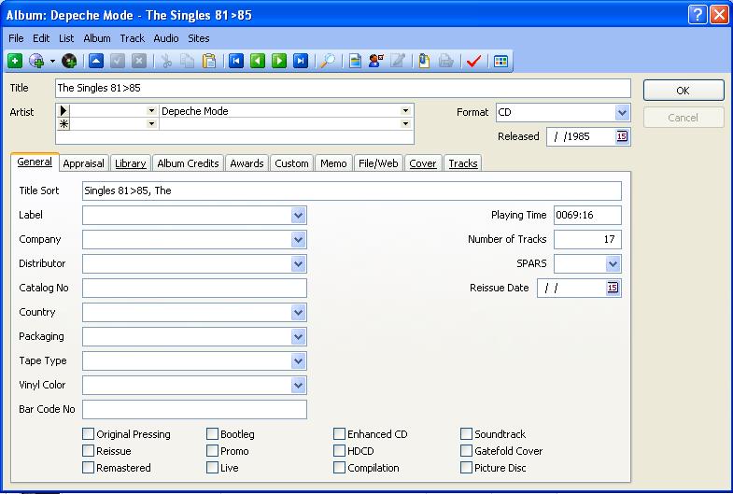The height and width of the screenshot is (494, 733).
Task: Click the red checkmark toolbar icon
Action: 473,61
